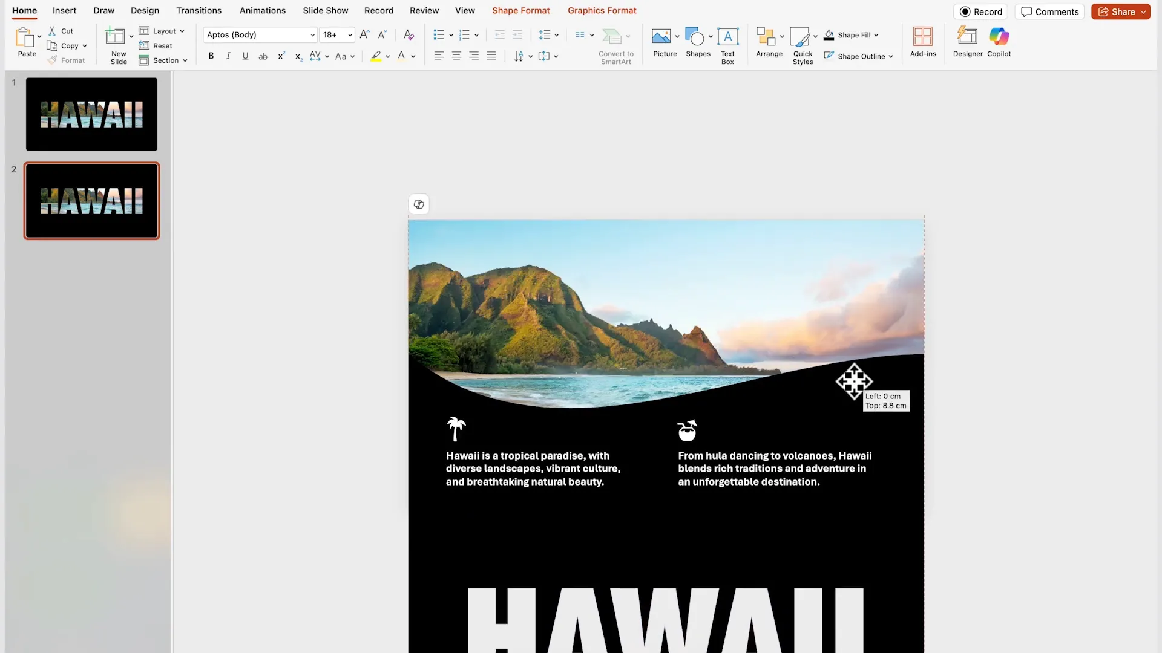Center align text

click(x=456, y=56)
